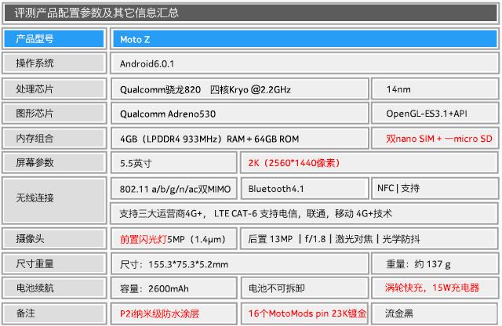Click the red 双nano SIM + 一micro SD cell
The height and width of the screenshot is (326, 502).
click(435, 138)
